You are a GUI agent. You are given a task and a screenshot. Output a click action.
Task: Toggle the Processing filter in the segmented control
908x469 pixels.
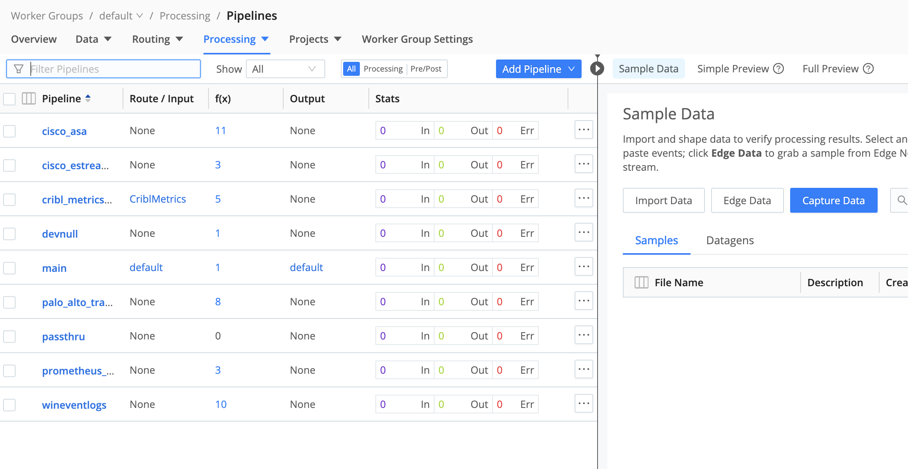(384, 69)
